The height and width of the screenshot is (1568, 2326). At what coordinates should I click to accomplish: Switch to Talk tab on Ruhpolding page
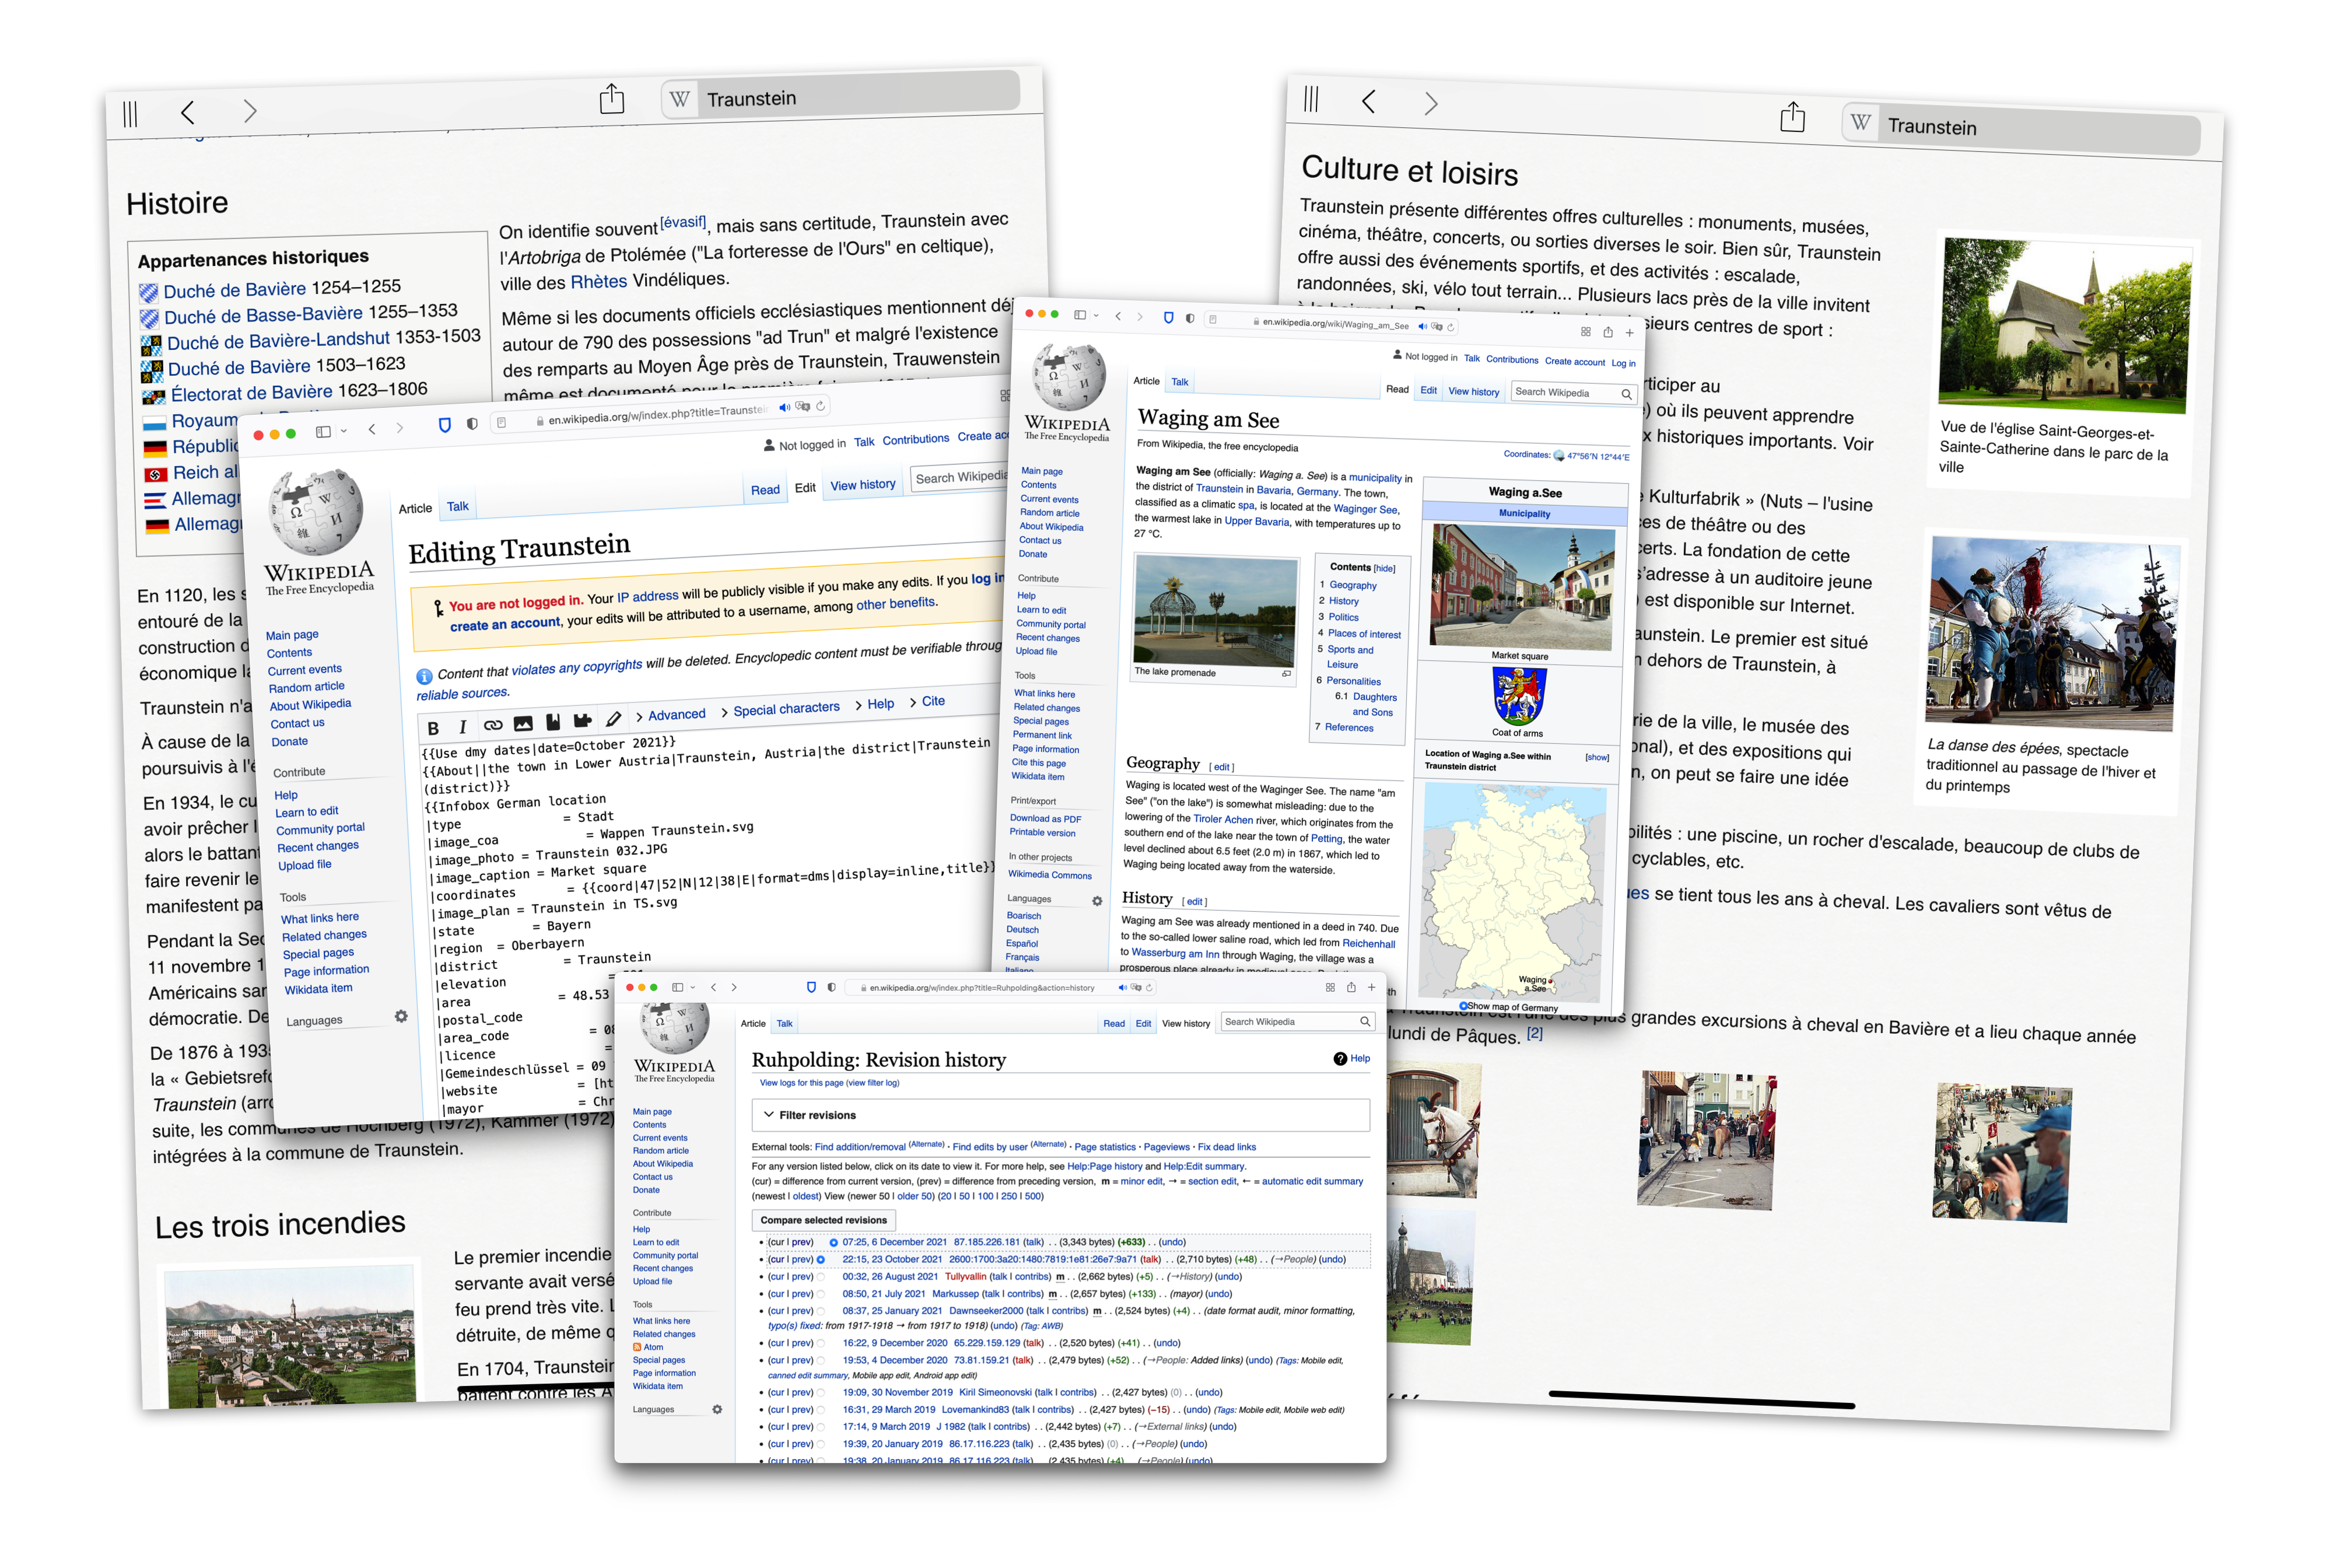784,1023
